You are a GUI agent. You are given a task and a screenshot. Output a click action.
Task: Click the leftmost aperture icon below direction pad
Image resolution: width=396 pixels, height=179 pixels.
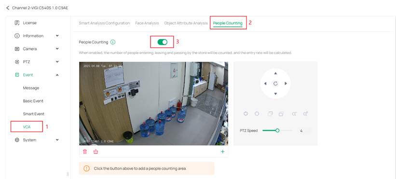[x=246, y=114]
